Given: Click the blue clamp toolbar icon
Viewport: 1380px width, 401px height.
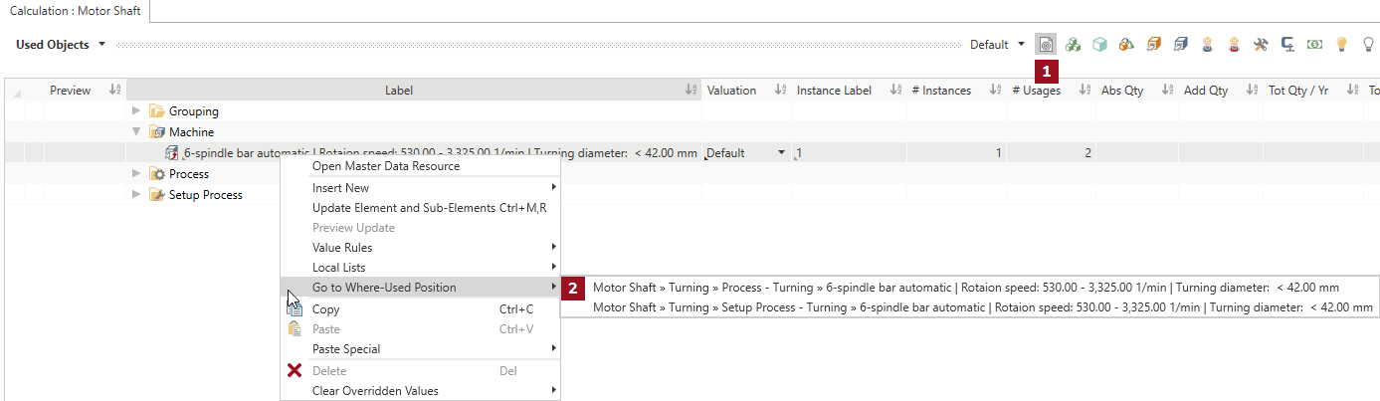Looking at the screenshot, I should tap(1287, 44).
